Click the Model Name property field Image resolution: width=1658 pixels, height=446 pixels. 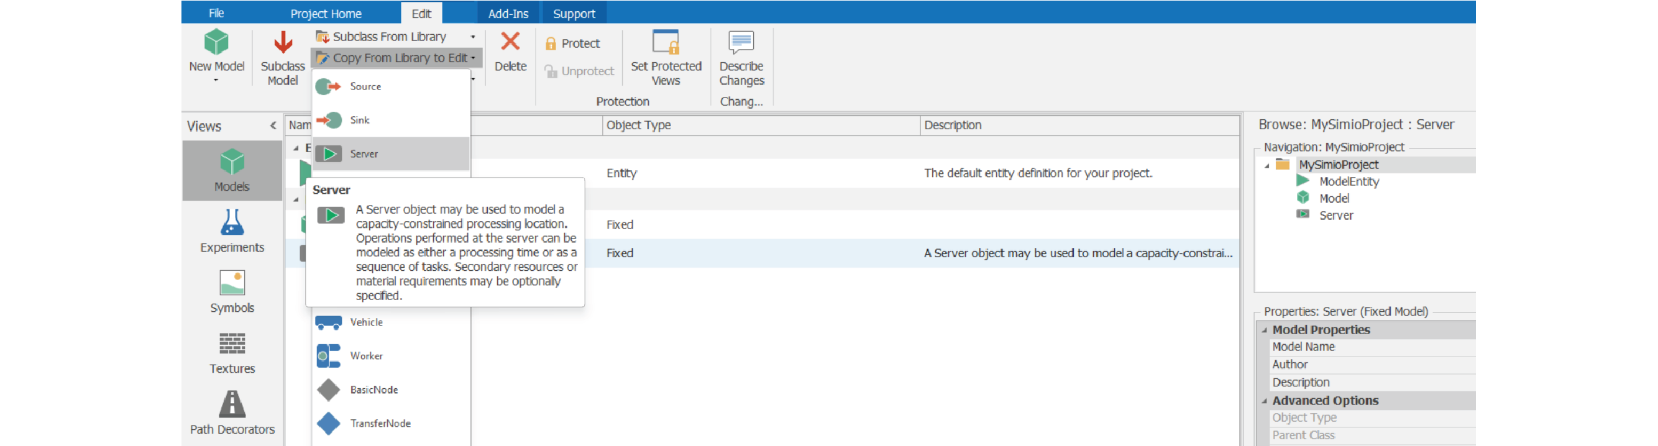point(1371,347)
